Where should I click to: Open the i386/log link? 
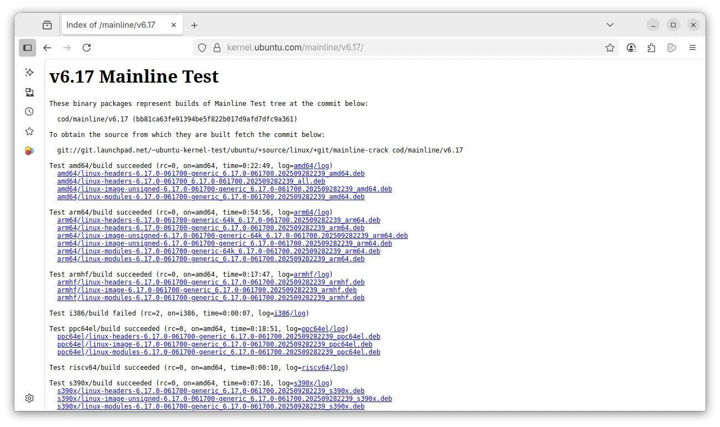click(290, 313)
